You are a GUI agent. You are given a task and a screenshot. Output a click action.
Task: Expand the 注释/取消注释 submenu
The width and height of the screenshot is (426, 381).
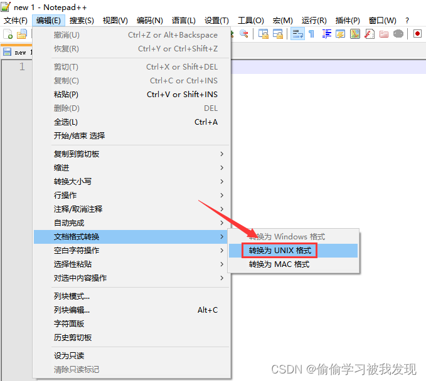coord(132,209)
